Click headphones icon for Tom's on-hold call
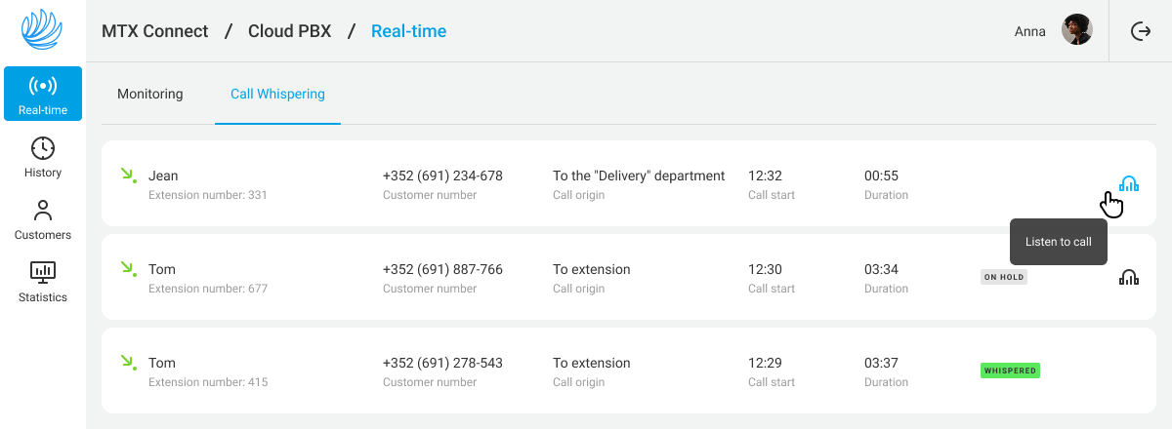The width and height of the screenshot is (1172, 429). pos(1129,277)
